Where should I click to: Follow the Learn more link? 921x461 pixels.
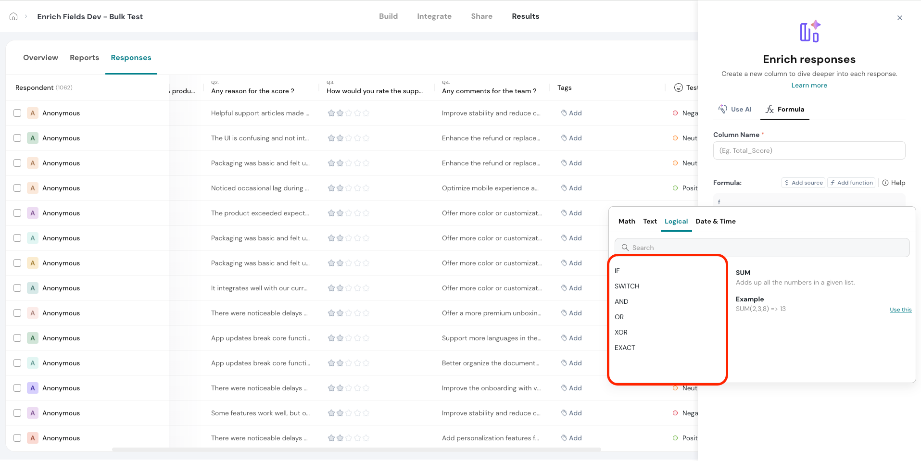pos(809,85)
